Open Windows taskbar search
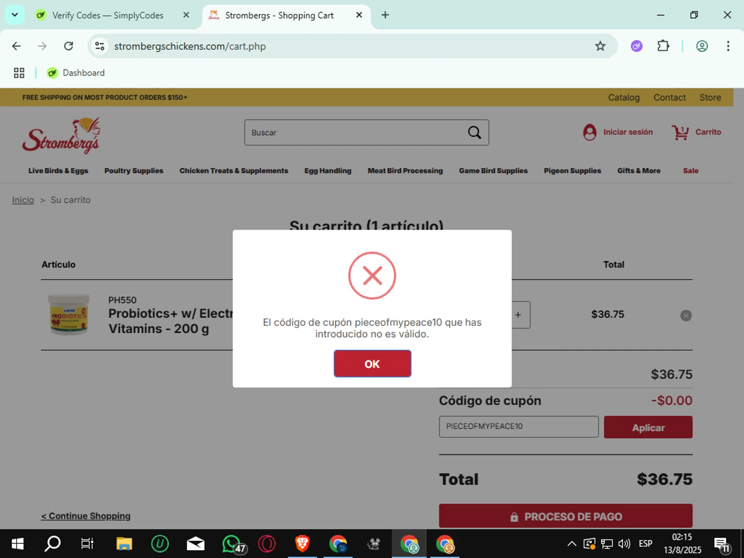744x558 pixels. (x=53, y=544)
